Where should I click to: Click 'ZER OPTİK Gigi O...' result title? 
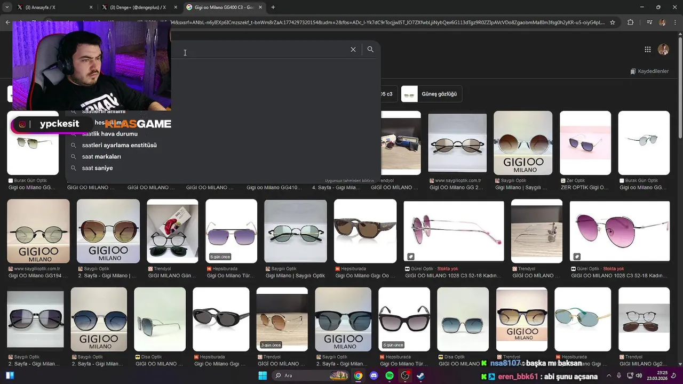click(584, 188)
